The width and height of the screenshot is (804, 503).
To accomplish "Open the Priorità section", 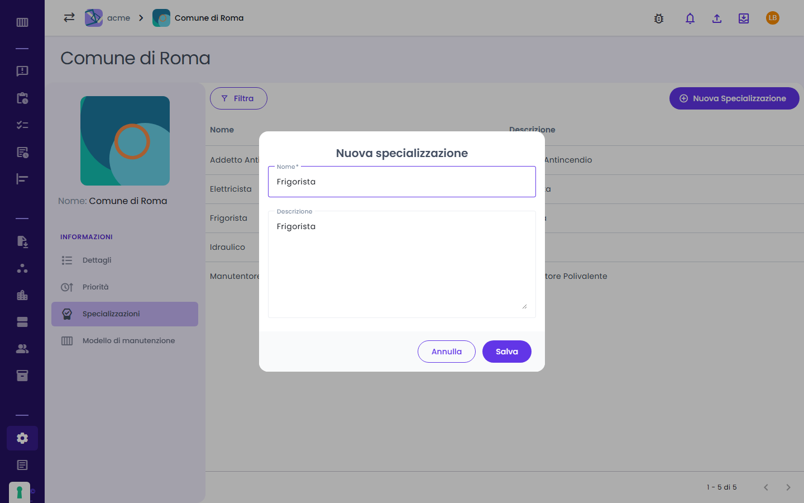I will tap(125, 287).
